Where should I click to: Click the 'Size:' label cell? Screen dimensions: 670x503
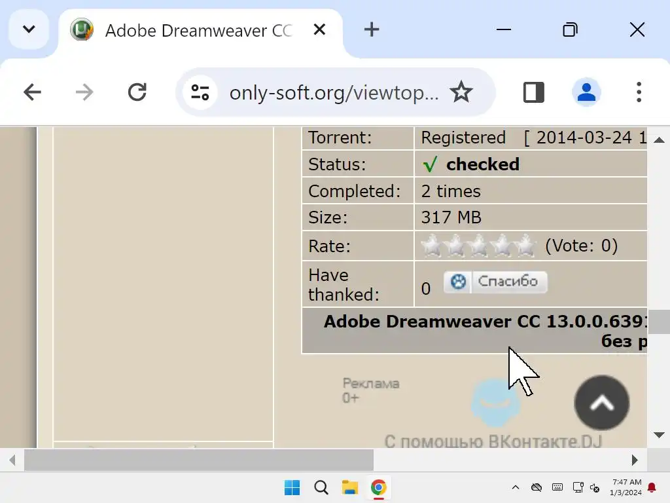[x=358, y=217]
